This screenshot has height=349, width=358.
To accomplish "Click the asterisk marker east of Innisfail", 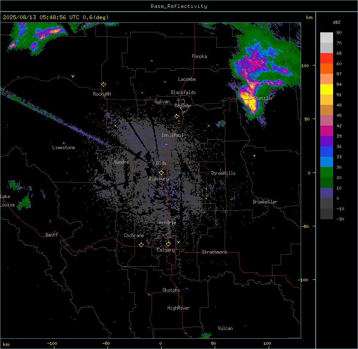I will point(208,126).
